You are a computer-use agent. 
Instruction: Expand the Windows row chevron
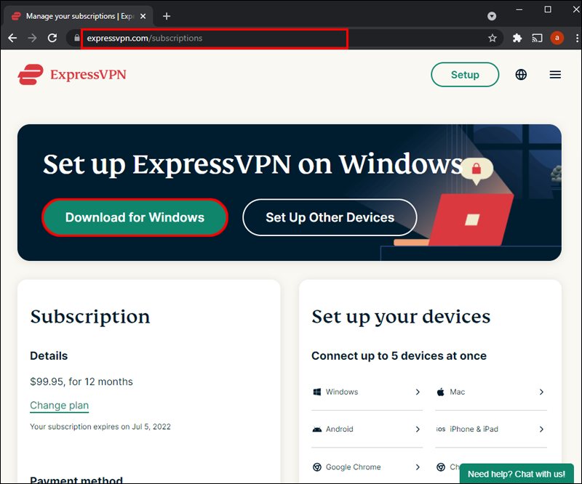coord(418,392)
